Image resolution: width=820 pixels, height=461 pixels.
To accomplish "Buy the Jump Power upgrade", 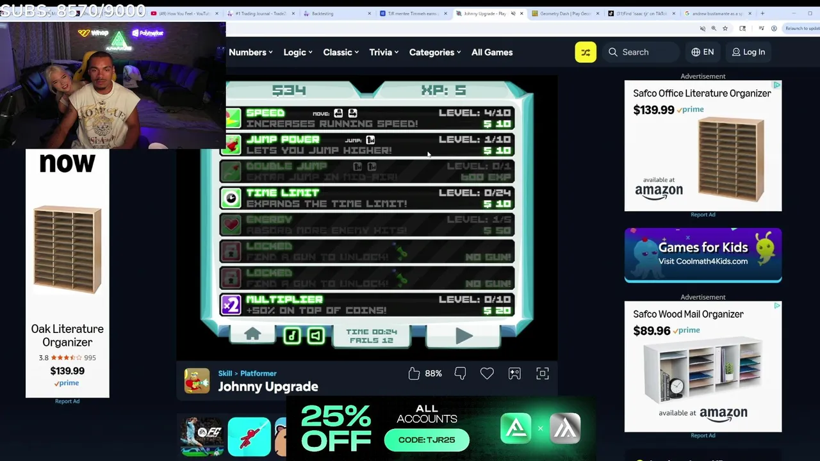I will pyautogui.click(x=368, y=145).
